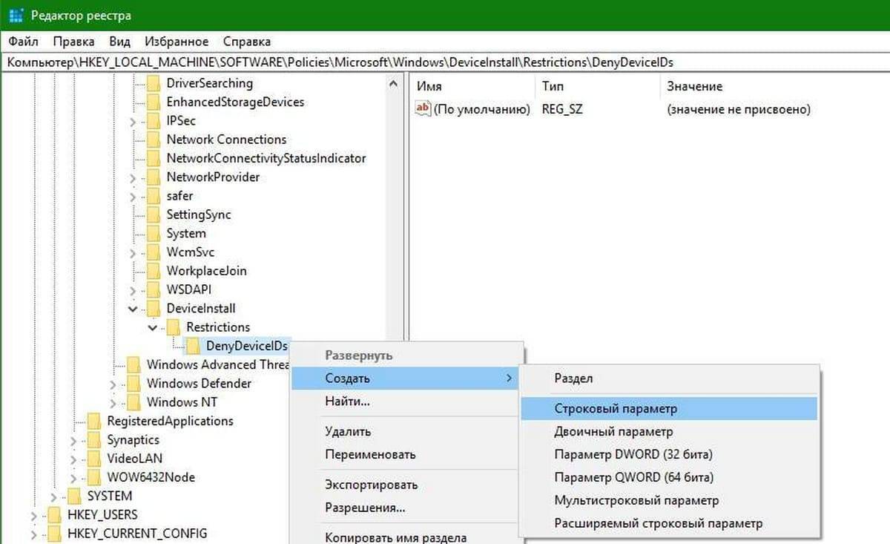Click the Значение column header
890x544 pixels.
click(774, 86)
